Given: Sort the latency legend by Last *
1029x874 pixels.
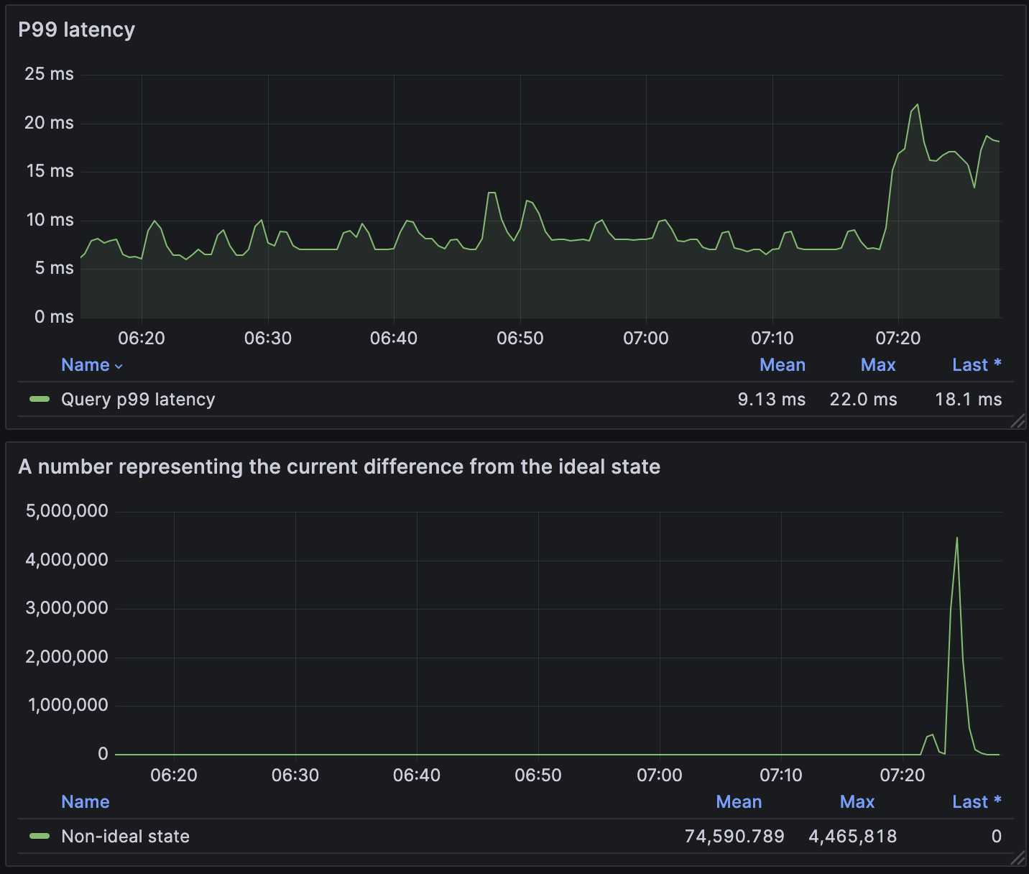Looking at the screenshot, I should [x=977, y=364].
